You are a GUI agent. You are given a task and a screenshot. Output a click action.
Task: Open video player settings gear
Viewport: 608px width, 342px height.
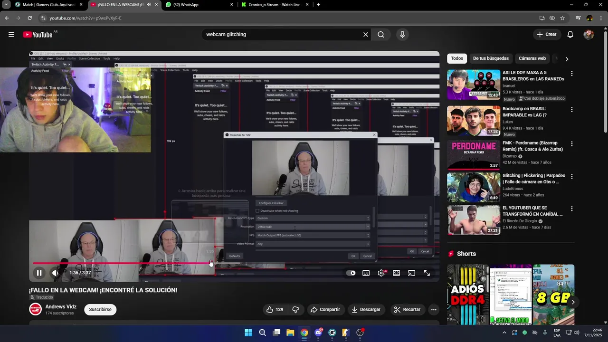[x=381, y=273]
